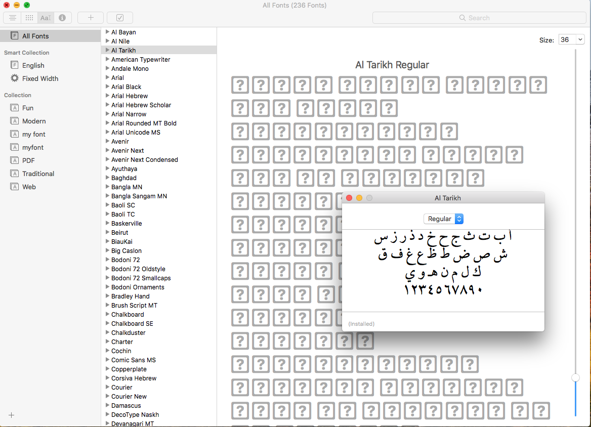Select DecoType Naskh font
591x427 pixels.
(x=135, y=414)
